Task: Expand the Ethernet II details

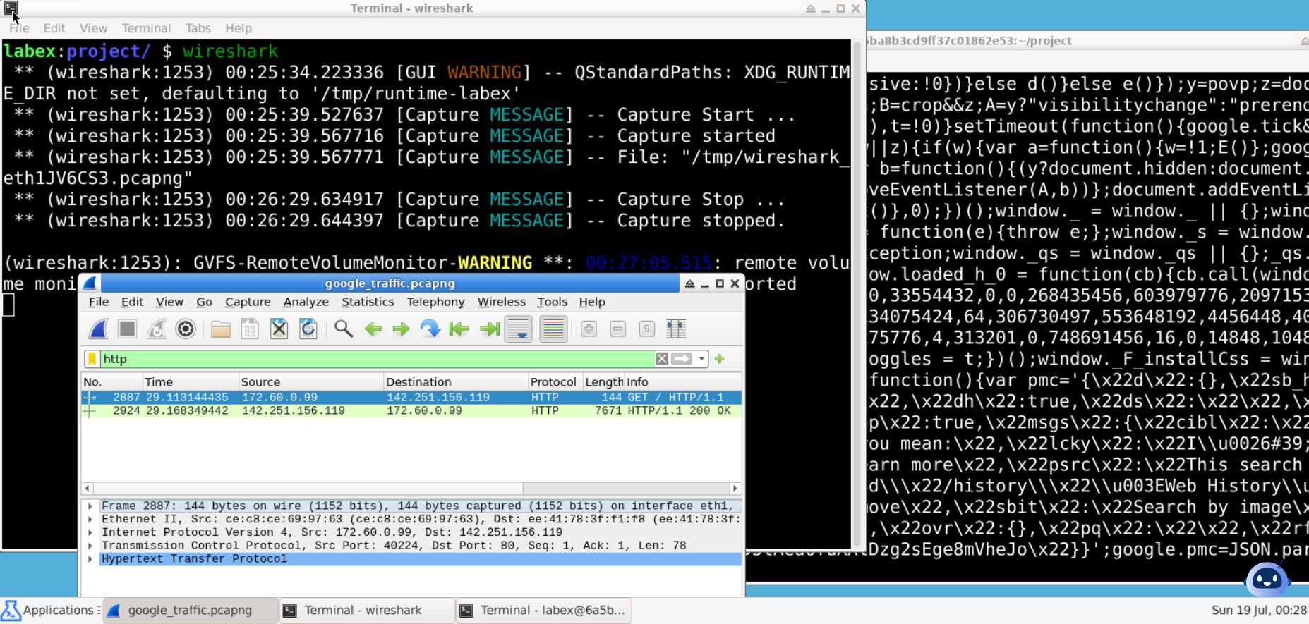Action: 90,519
